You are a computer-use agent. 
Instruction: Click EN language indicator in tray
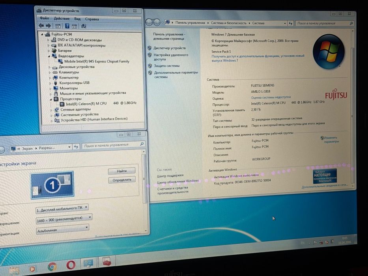click(x=303, y=243)
